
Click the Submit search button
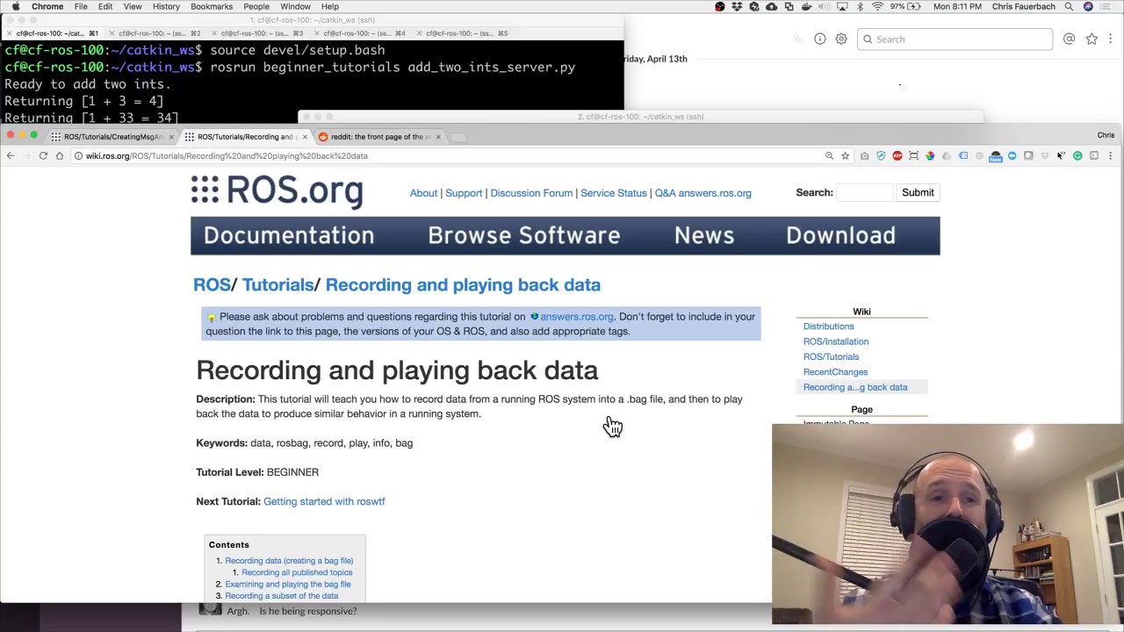[918, 192]
